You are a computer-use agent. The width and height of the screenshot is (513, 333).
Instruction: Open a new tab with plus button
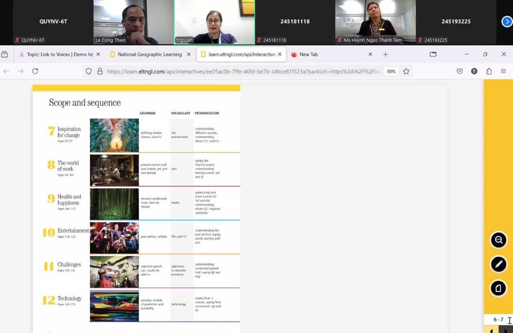pyautogui.click(x=385, y=55)
